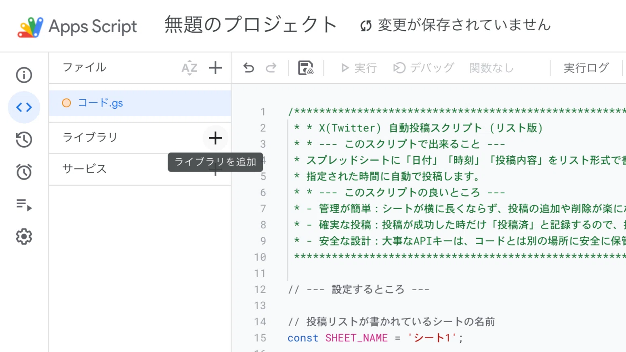Viewport: 626px width, 352px height.
Task: Open the Overview info icon in sidebar
Action: 24,75
